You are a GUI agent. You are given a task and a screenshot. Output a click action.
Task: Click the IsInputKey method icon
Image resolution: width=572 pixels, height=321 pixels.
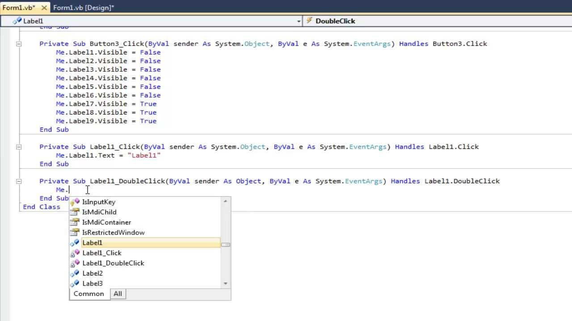[75, 202]
